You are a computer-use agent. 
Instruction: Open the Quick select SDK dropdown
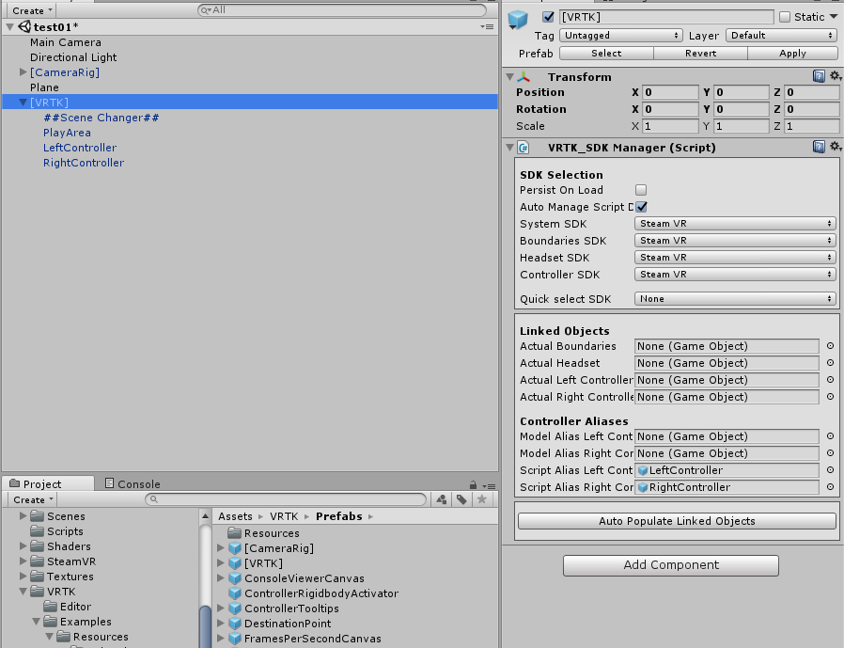tap(735, 298)
